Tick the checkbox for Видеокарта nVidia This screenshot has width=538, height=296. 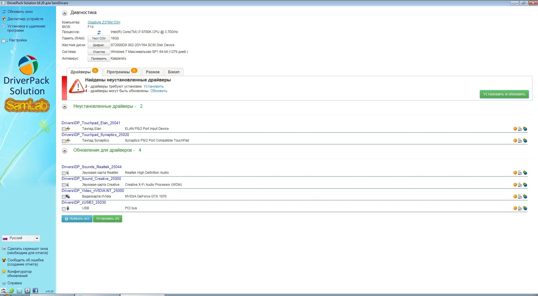(64, 197)
